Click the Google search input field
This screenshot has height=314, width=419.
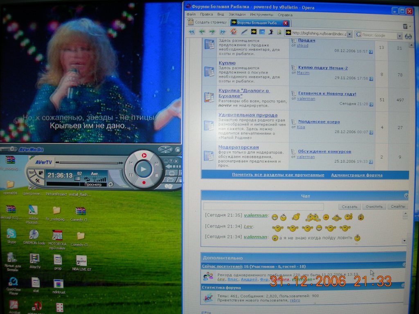[378, 35]
